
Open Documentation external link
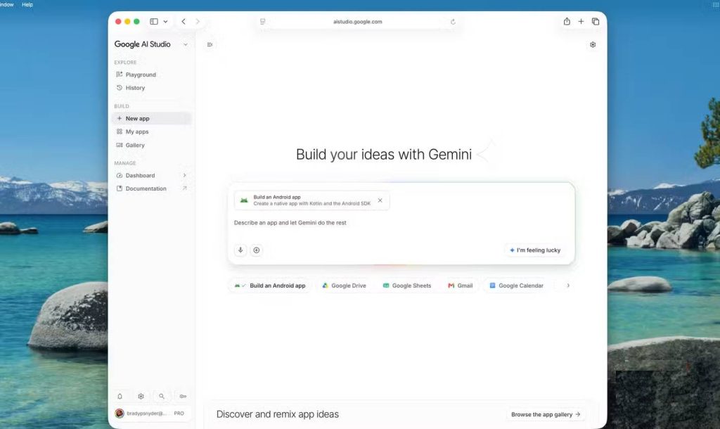pyautogui.click(x=151, y=188)
